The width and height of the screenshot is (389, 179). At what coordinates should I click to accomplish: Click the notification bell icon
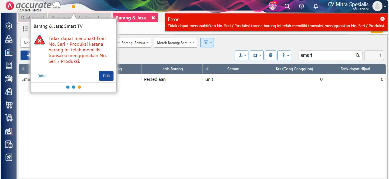click(315, 6)
